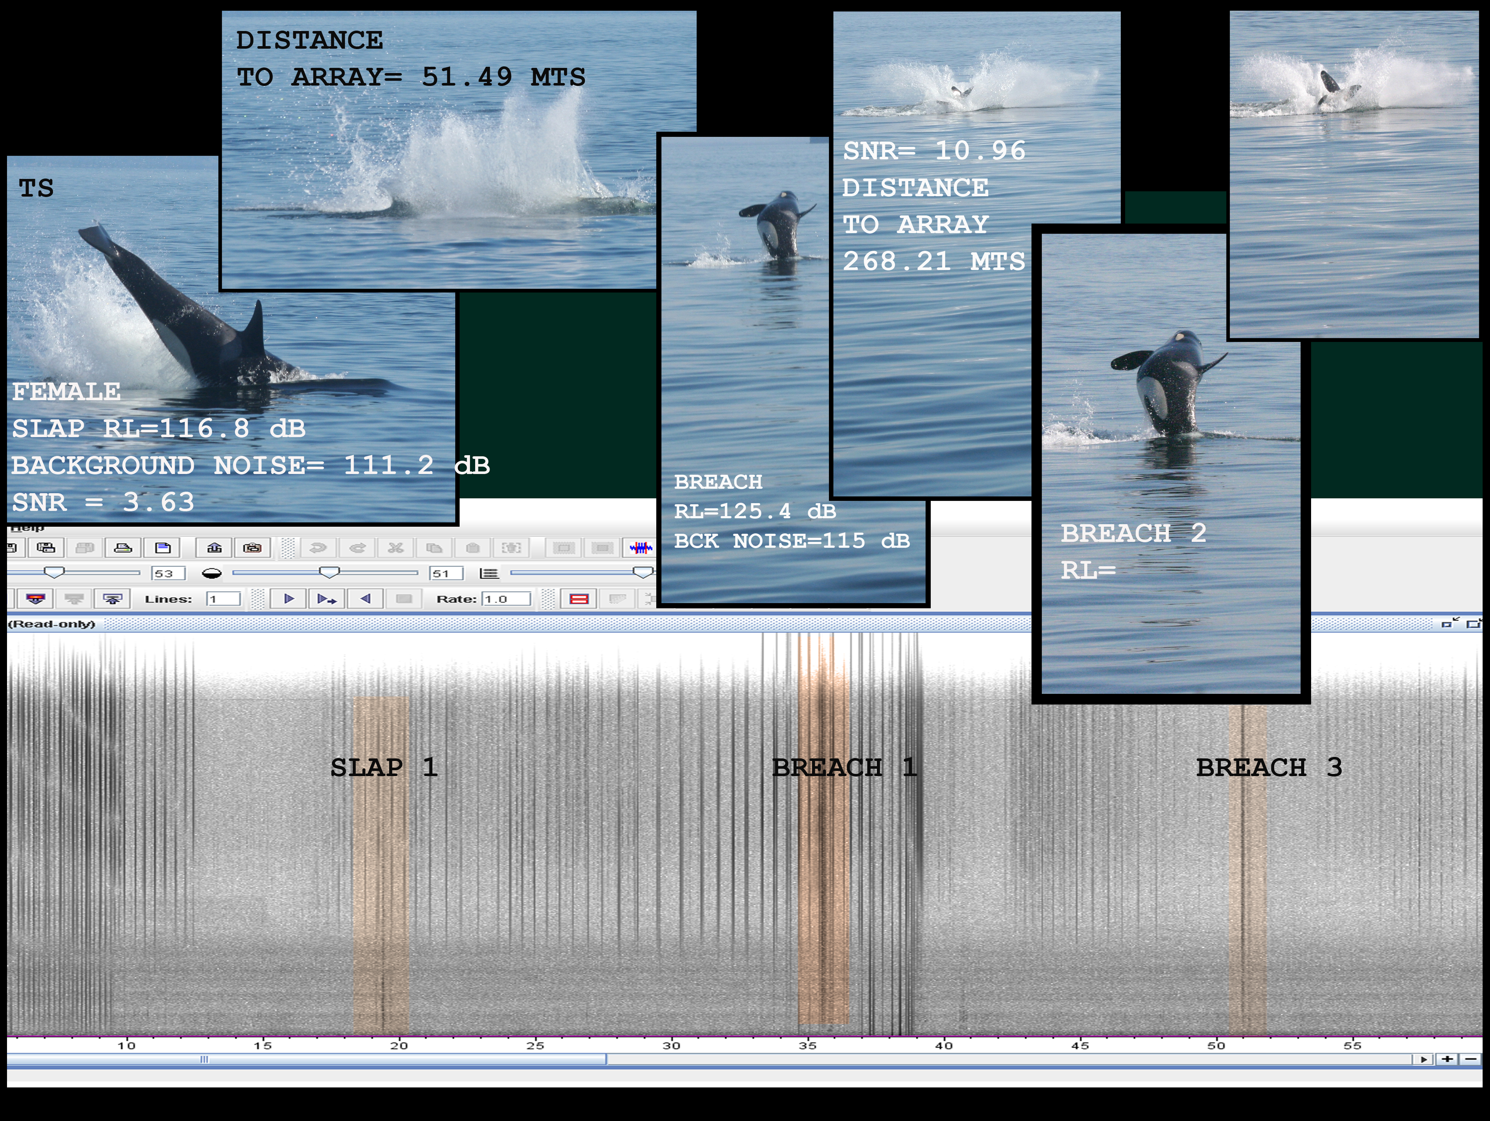Screen dimensions: 1490x1121
Task: Click the time axis zoom in plus button
Action: tap(1447, 1059)
